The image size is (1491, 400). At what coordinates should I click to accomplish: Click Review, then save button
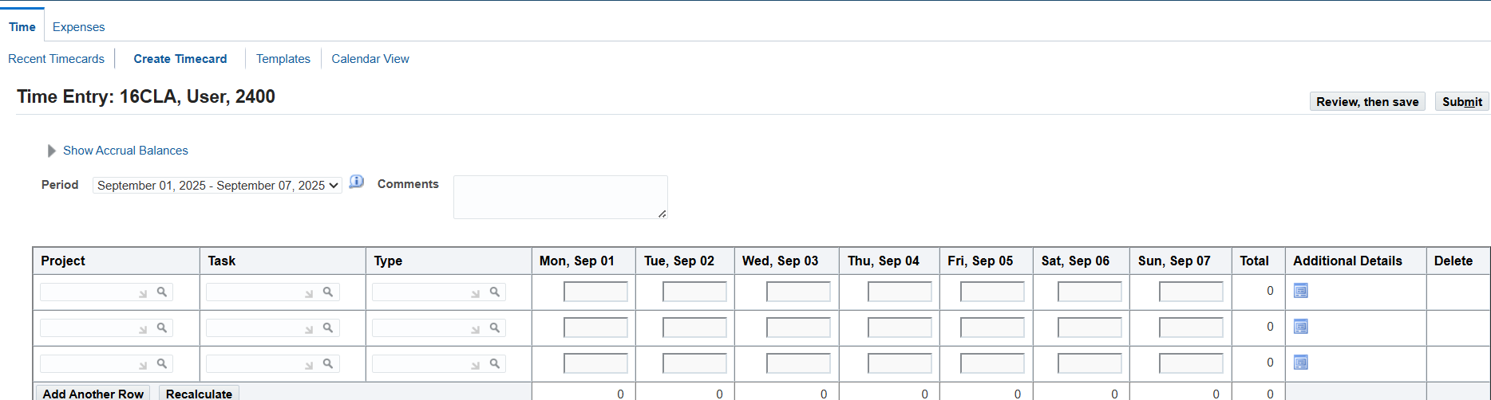[1367, 102]
